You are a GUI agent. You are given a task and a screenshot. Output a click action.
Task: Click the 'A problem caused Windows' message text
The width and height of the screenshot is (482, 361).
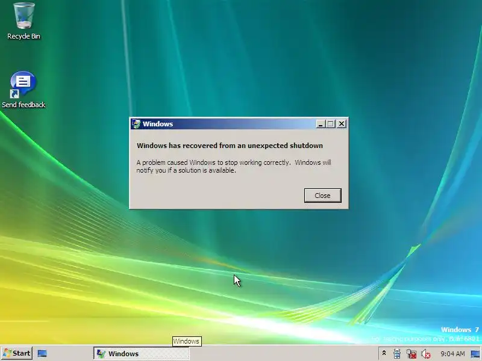click(x=234, y=167)
